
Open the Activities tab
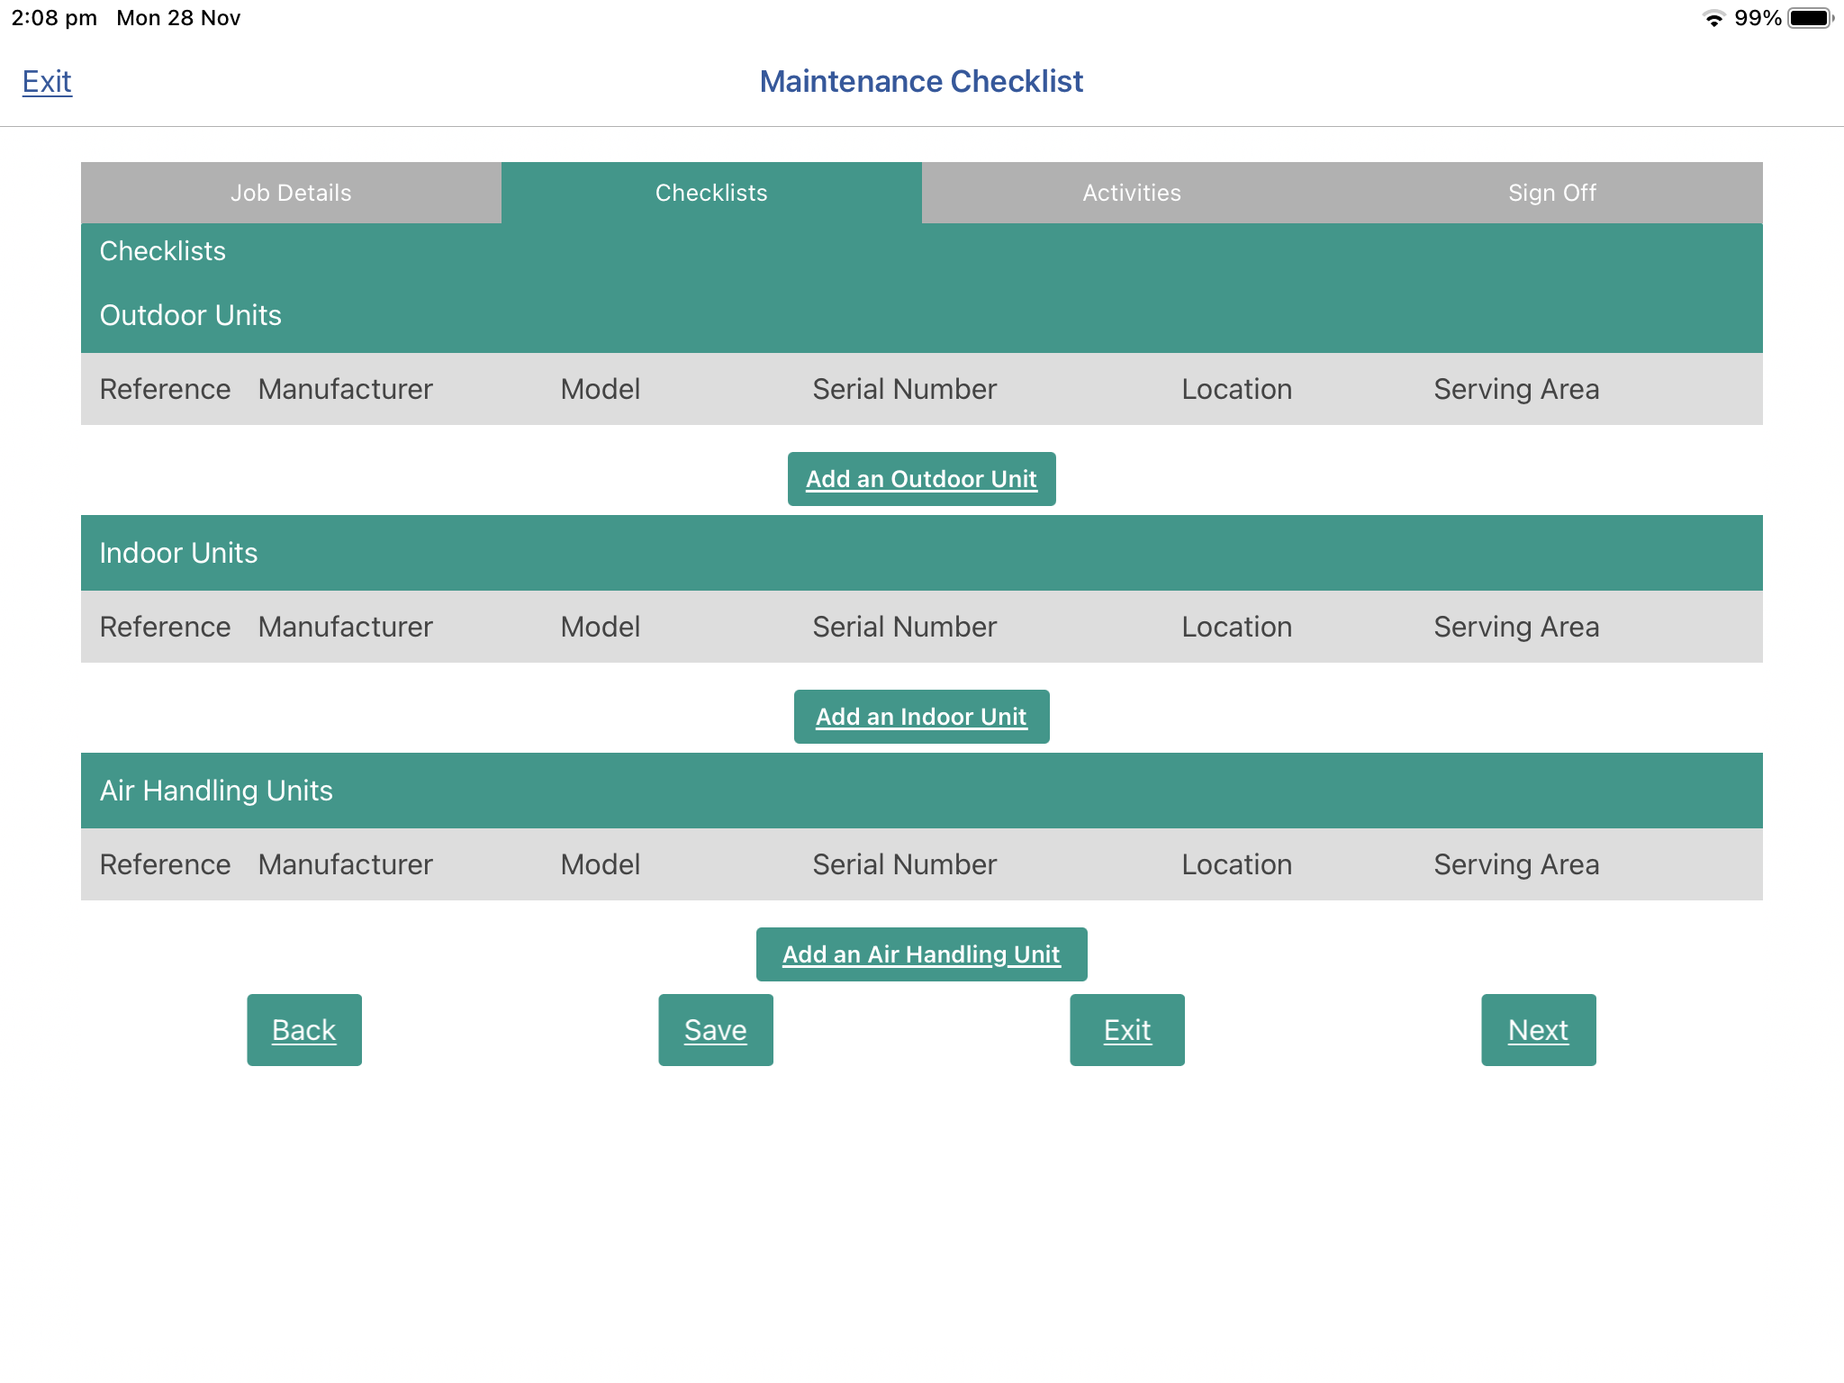pos(1132,193)
